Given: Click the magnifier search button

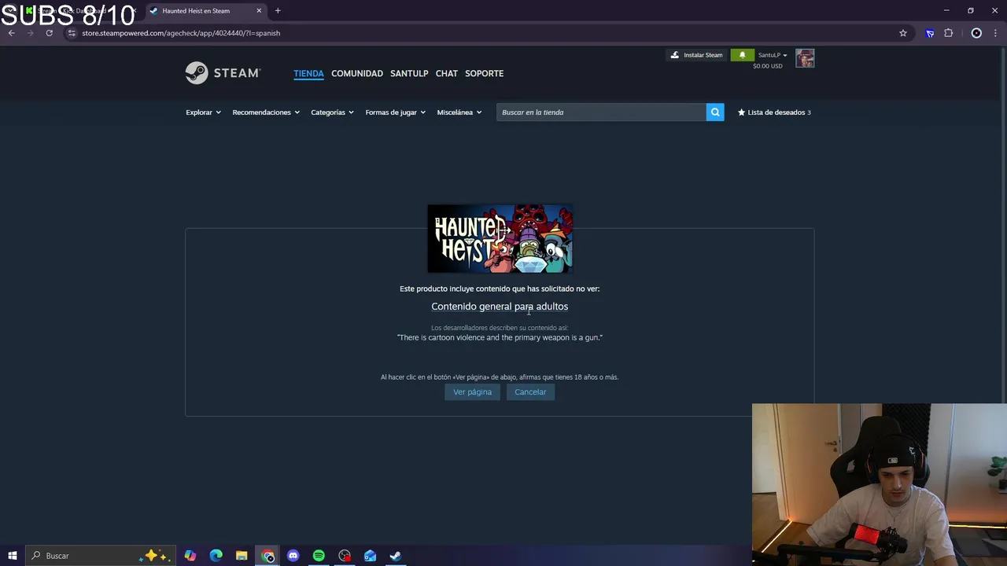Looking at the screenshot, I should pos(715,112).
